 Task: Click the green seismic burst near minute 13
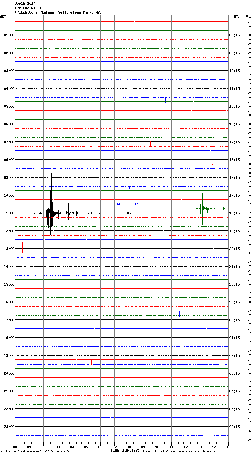203,209
